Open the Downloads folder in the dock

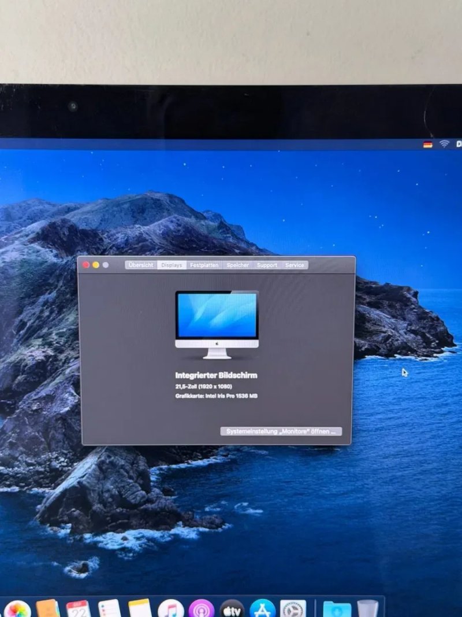[x=337, y=609]
